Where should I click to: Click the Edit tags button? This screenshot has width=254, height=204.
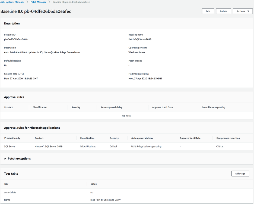click(x=240, y=173)
